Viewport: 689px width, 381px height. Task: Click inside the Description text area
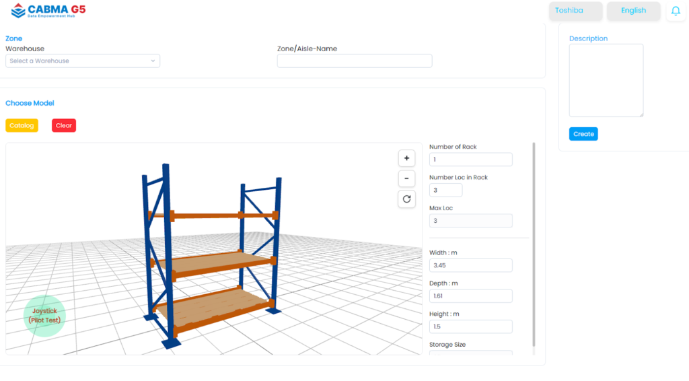coord(606,80)
